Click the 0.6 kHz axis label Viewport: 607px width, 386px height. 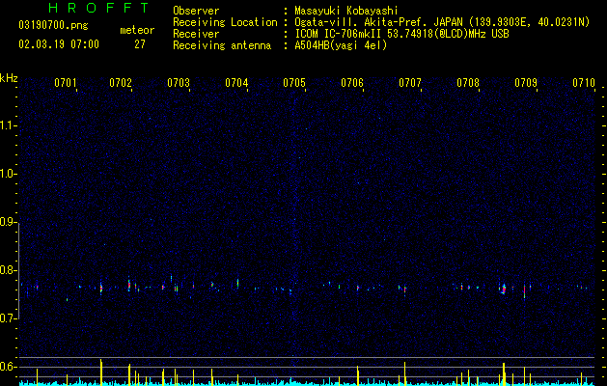point(8,367)
